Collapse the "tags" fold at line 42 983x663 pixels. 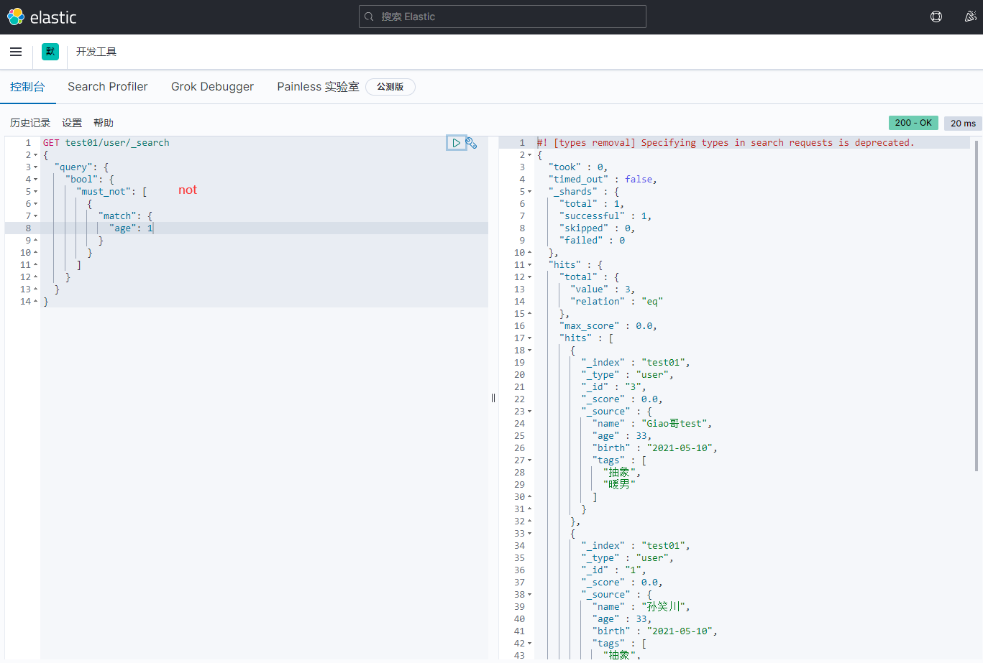530,644
